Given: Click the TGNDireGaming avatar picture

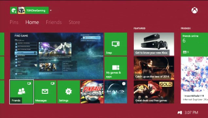Looking at the screenshot, I should pyautogui.click(x=21, y=10).
